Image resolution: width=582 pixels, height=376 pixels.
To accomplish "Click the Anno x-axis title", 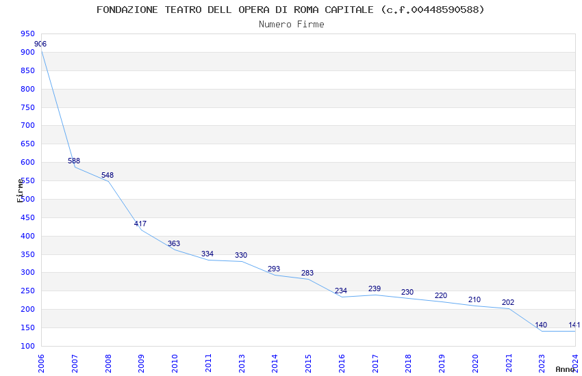I will coord(565,369).
